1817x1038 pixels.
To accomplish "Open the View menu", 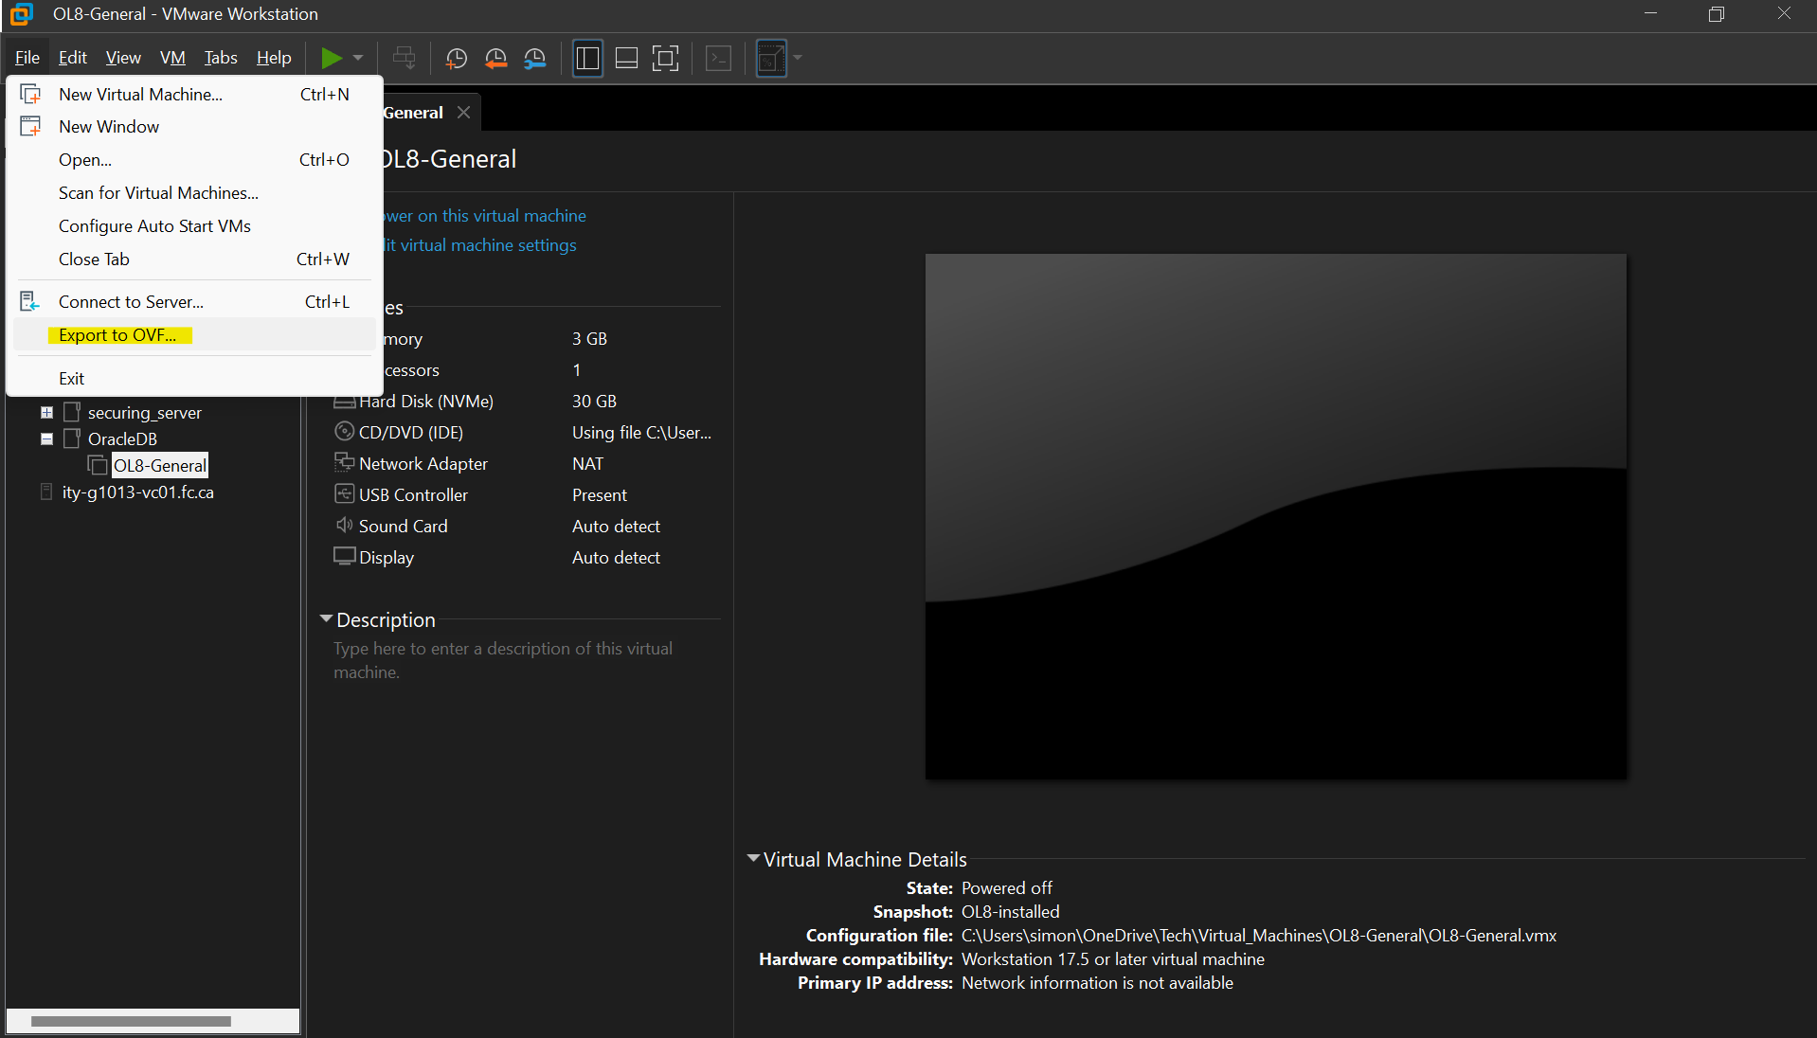I will pos(123,58).
